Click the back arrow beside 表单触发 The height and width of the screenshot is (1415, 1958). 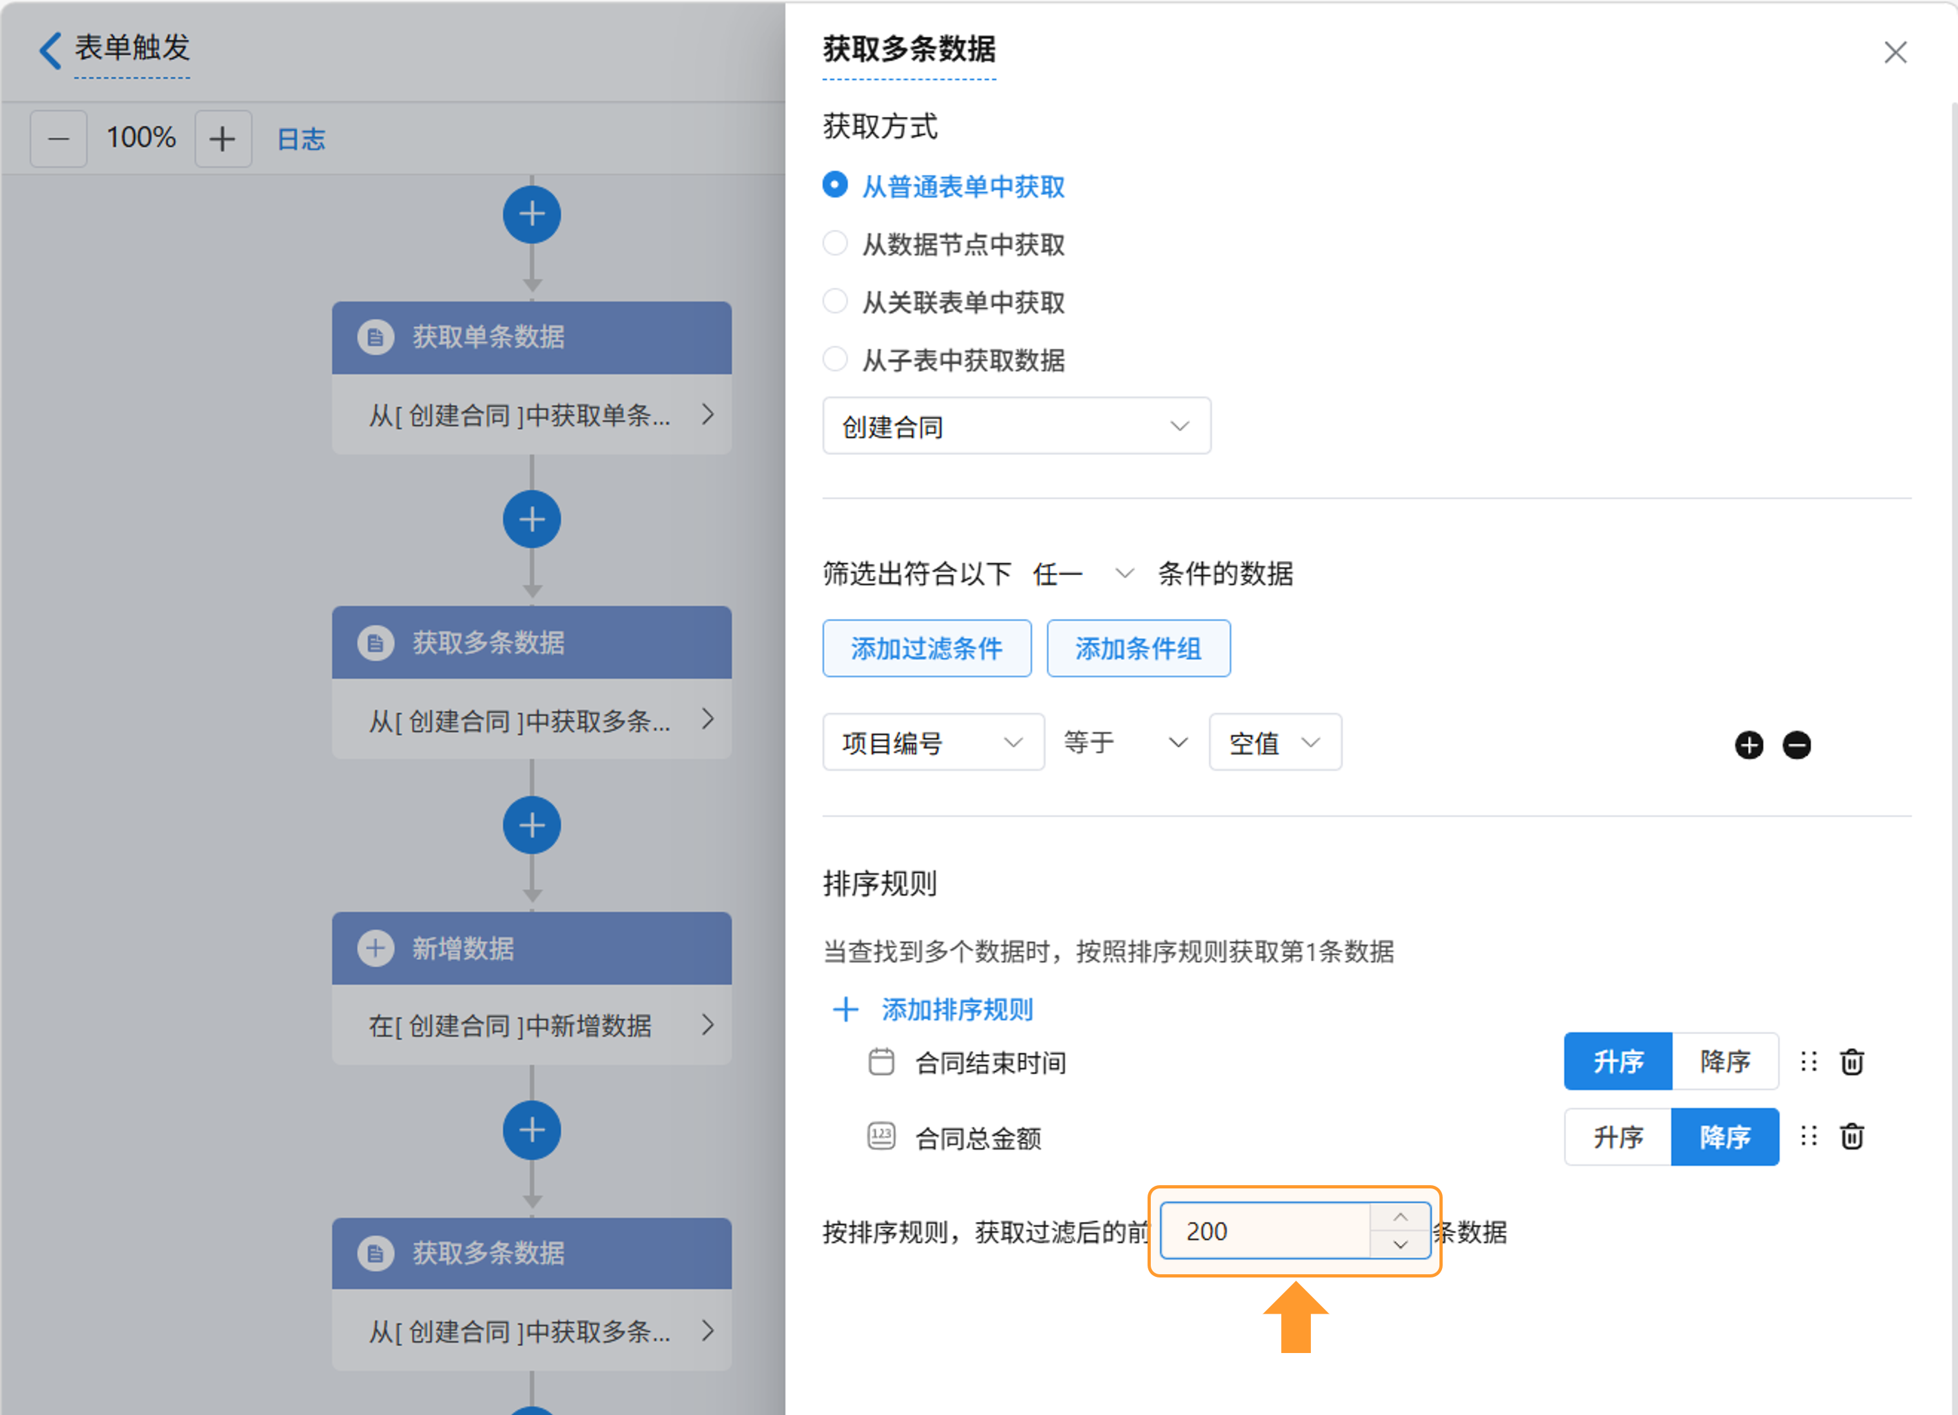click(50, 50)
